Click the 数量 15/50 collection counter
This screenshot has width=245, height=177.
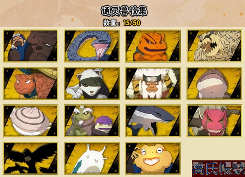(x=122, y=23)
